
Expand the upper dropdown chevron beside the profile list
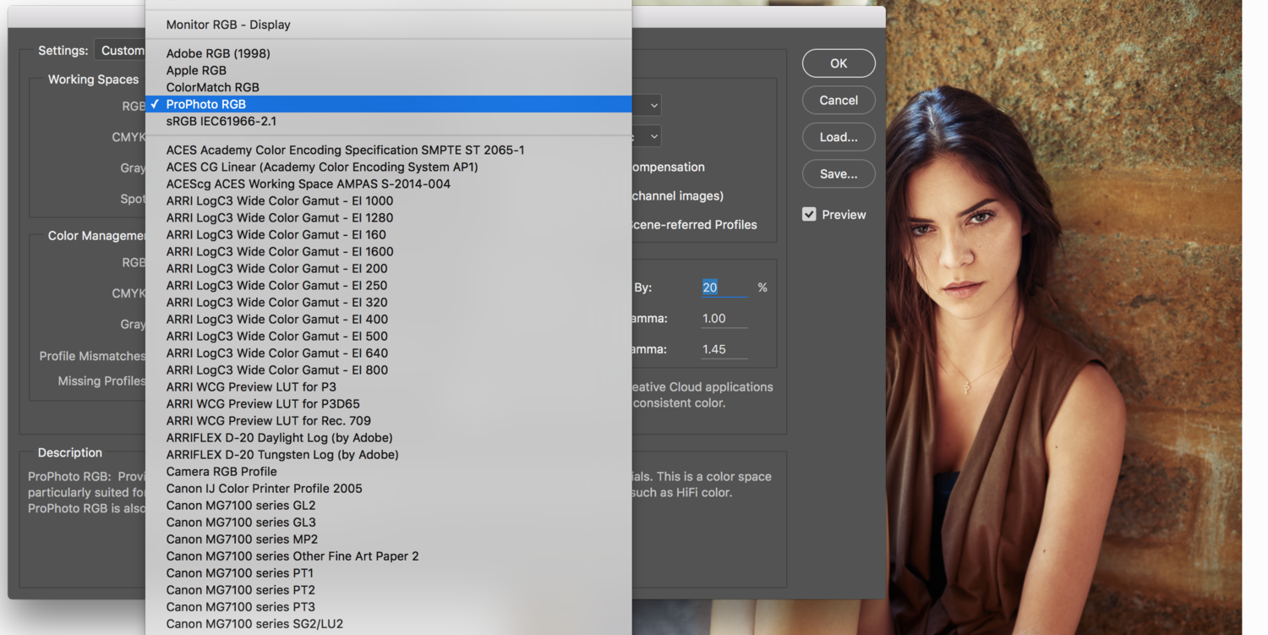click(653, 106)
